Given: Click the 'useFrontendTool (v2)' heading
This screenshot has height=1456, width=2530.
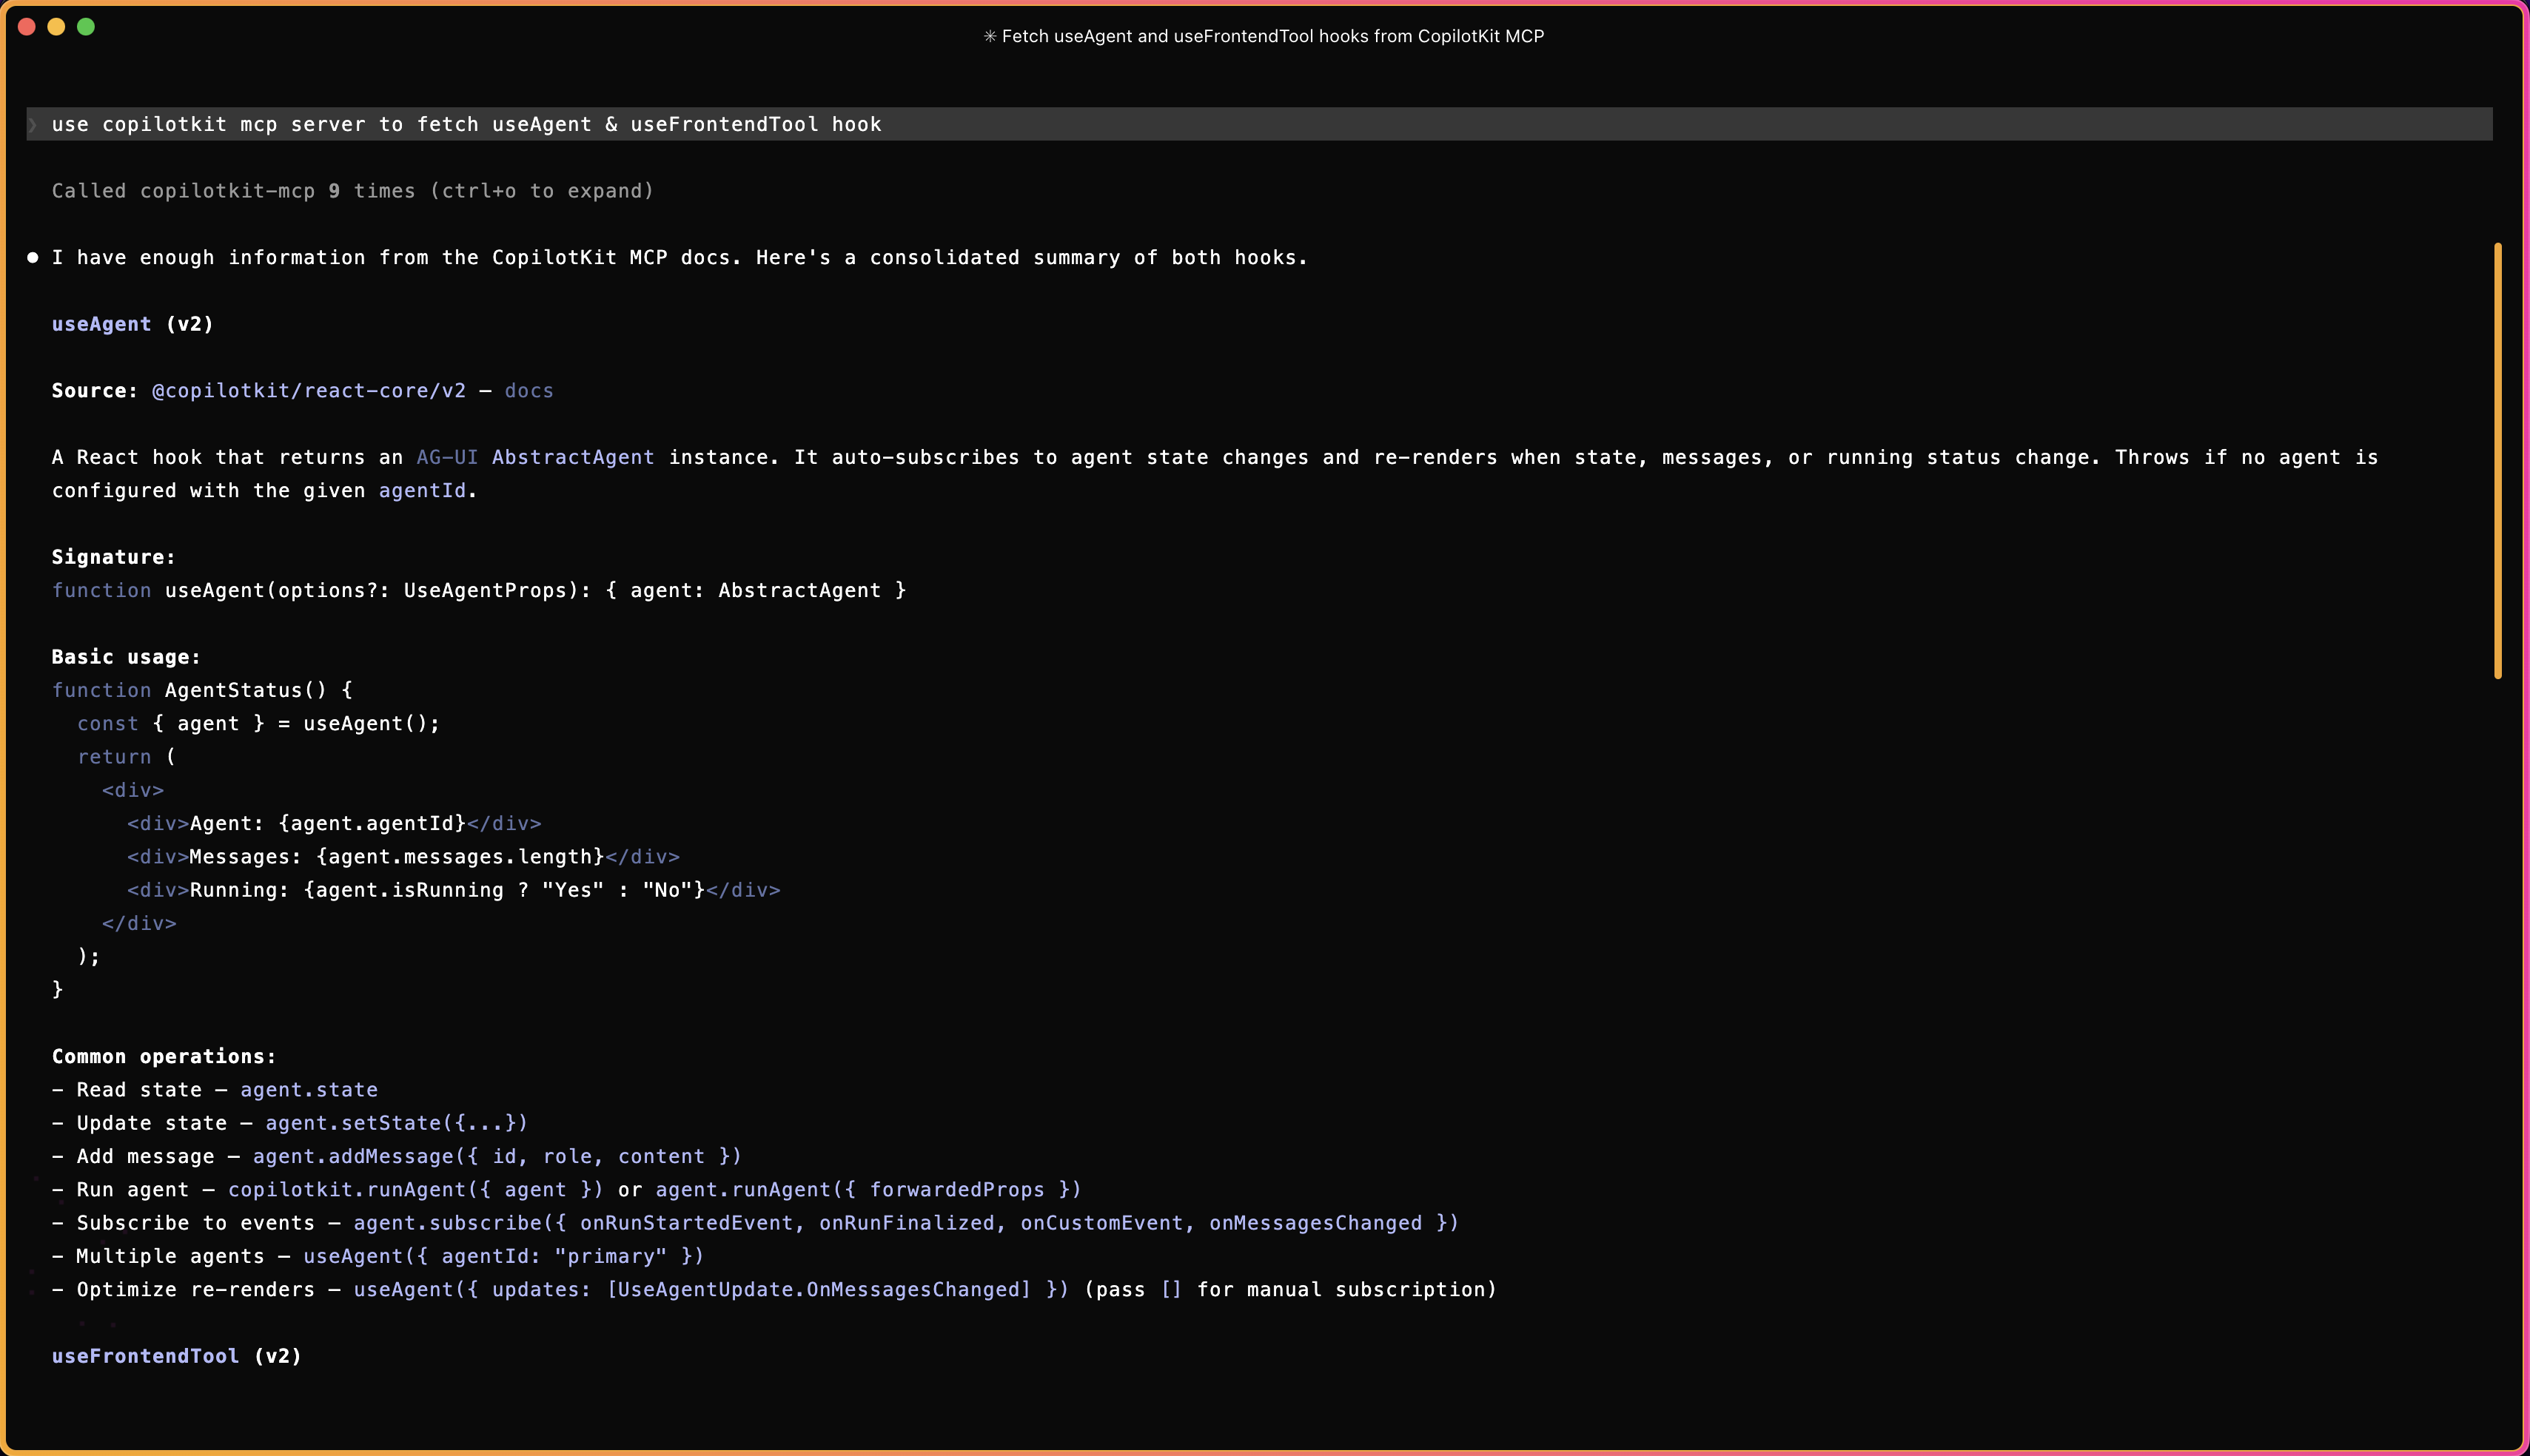Looking at the screenshot, I should (x=177, y=1357).
